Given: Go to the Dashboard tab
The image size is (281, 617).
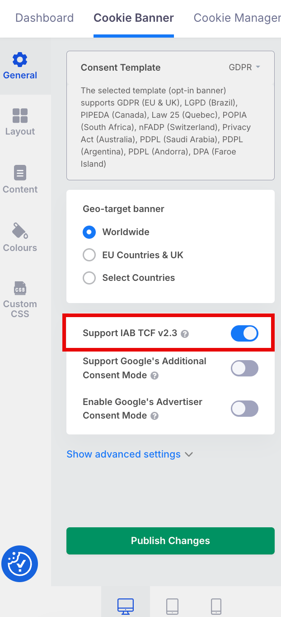Looking at the screenshot, I should [x=44, y=18].
